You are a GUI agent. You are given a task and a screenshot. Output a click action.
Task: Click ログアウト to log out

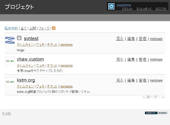[x=161, y=8]
